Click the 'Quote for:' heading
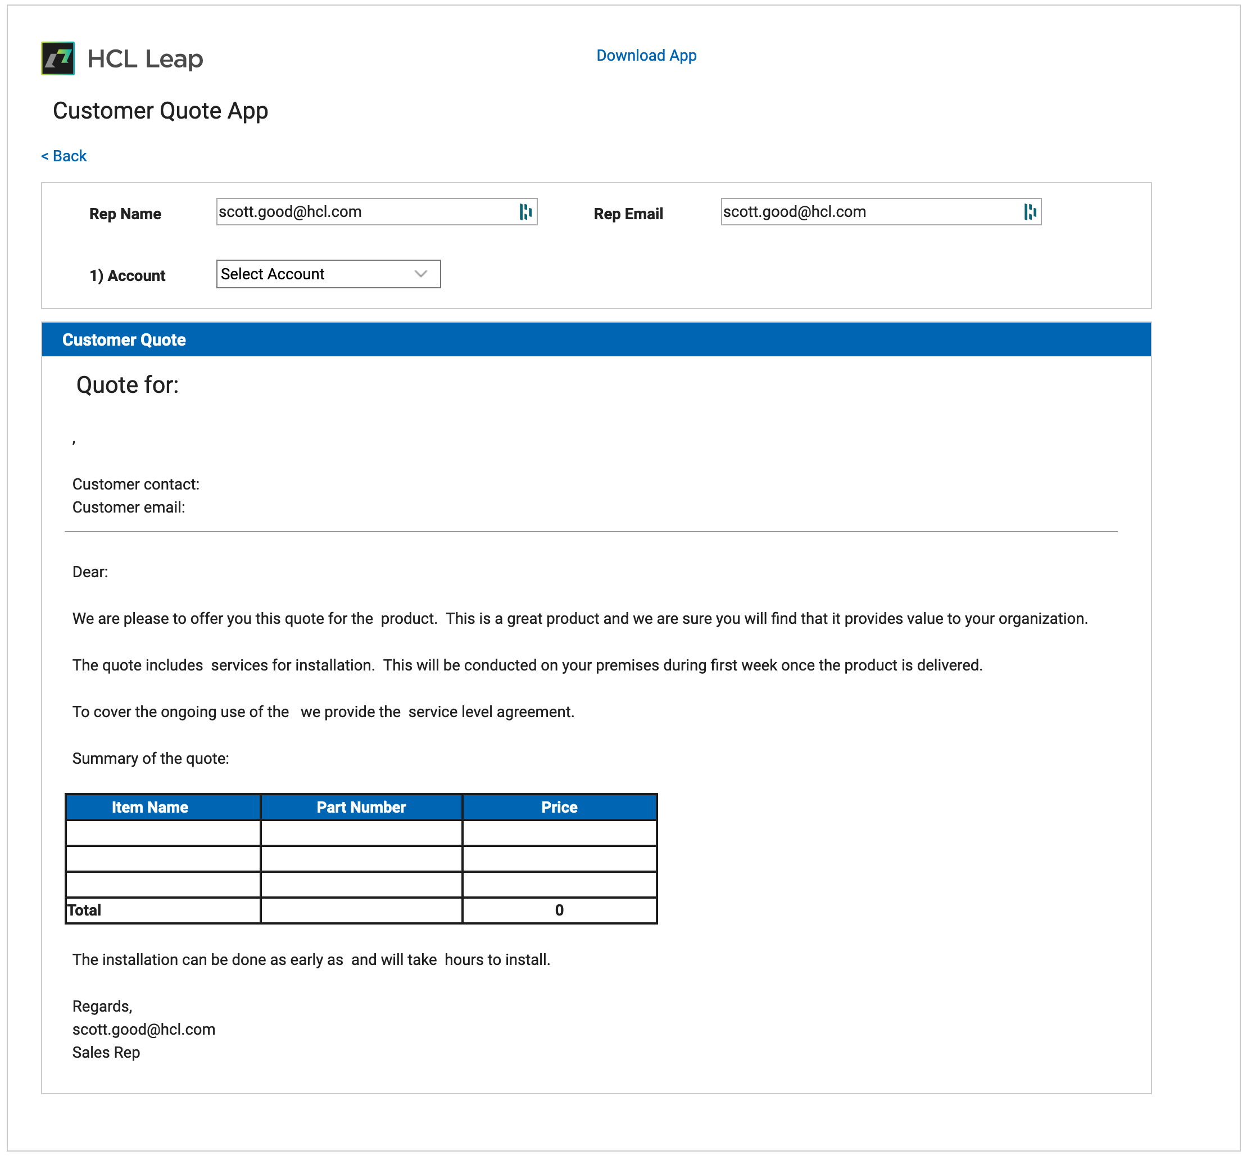 128,385
